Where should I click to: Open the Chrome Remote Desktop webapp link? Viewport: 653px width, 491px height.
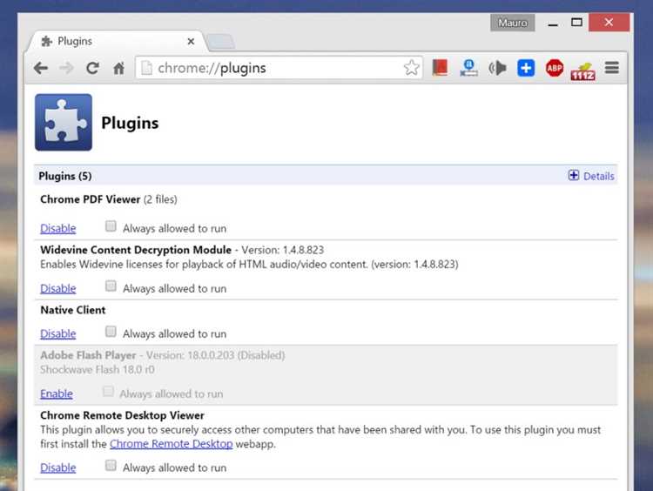[x=172, y=444]
